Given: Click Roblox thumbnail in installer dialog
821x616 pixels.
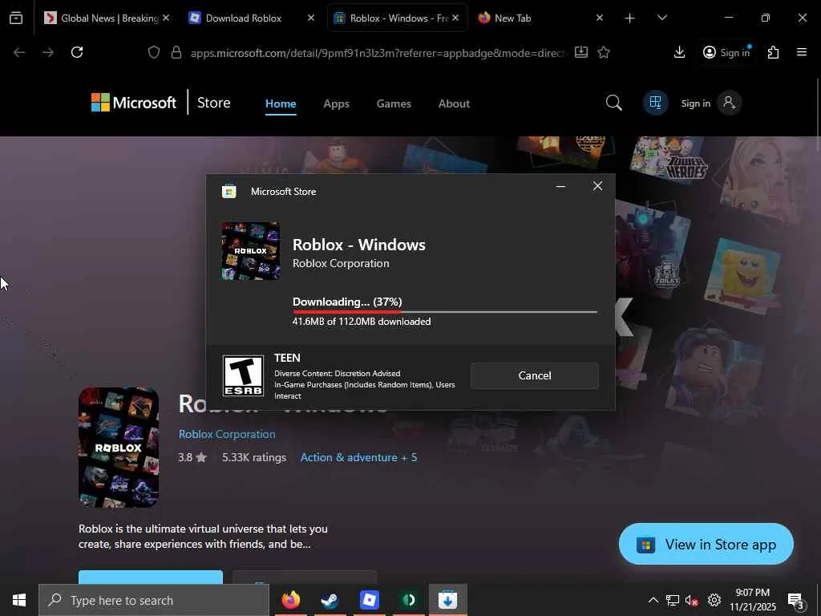Looking at the screenshot, I should tap(251, 251).
